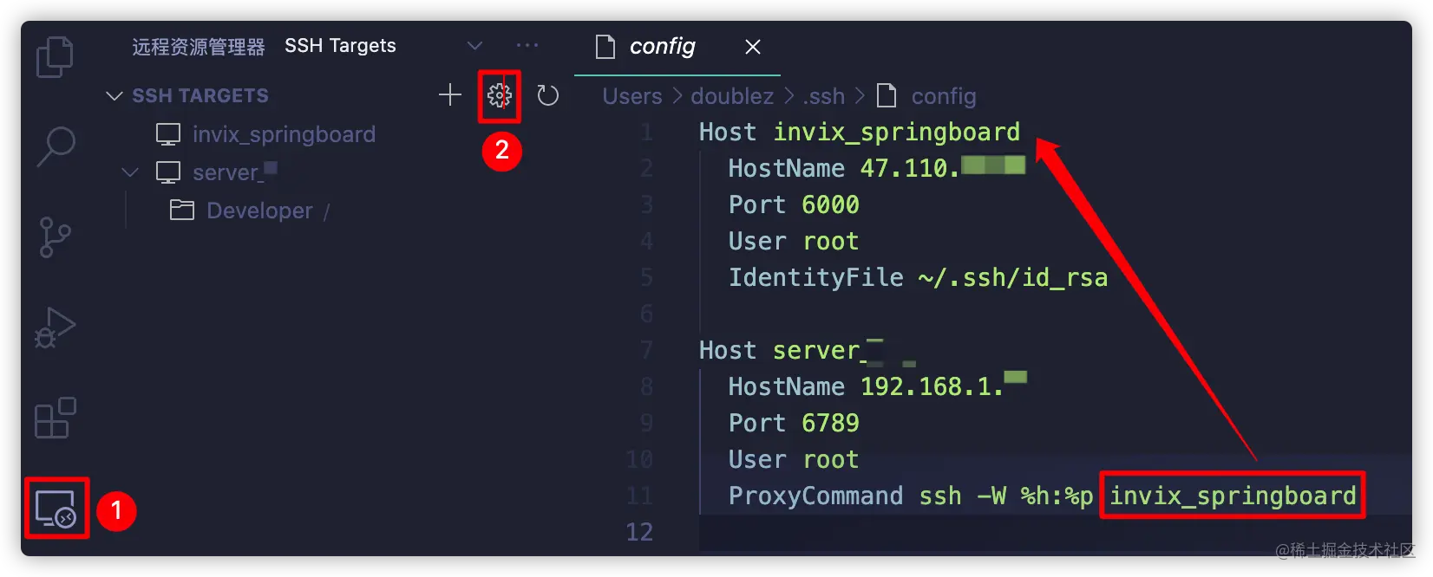Open the Source Control icon

tap(55, 237)
